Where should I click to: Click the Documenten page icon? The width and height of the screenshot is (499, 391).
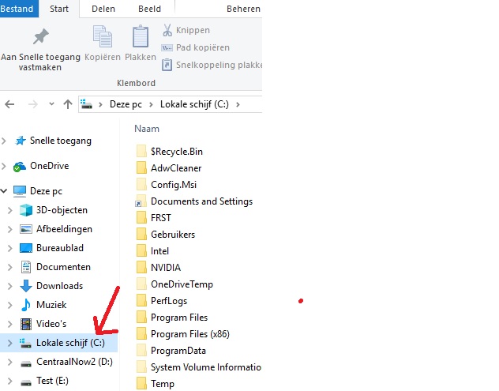[26, 267]
